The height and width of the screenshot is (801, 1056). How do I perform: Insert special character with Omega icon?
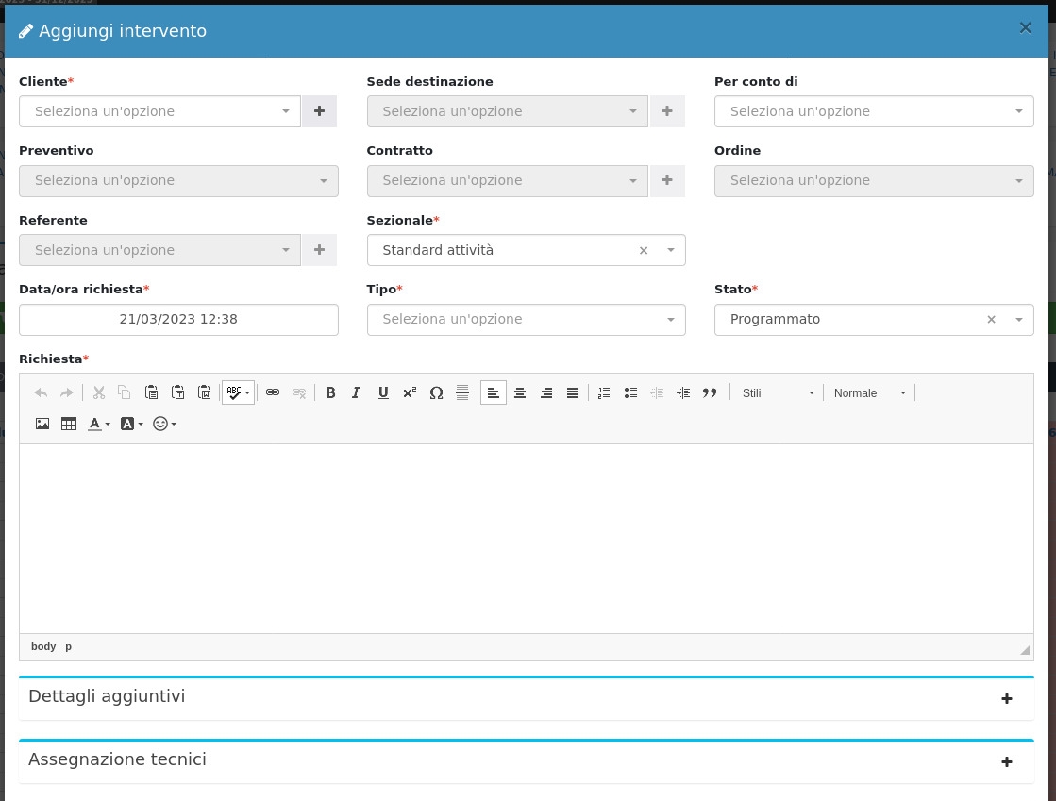pyautogui.click(x=436, y=392)
